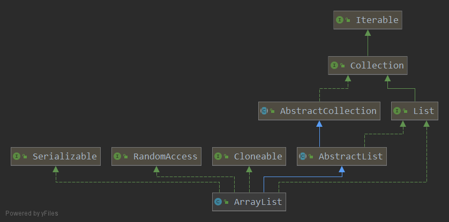Click the lock icon on ArrayList node

click(227, 202)
